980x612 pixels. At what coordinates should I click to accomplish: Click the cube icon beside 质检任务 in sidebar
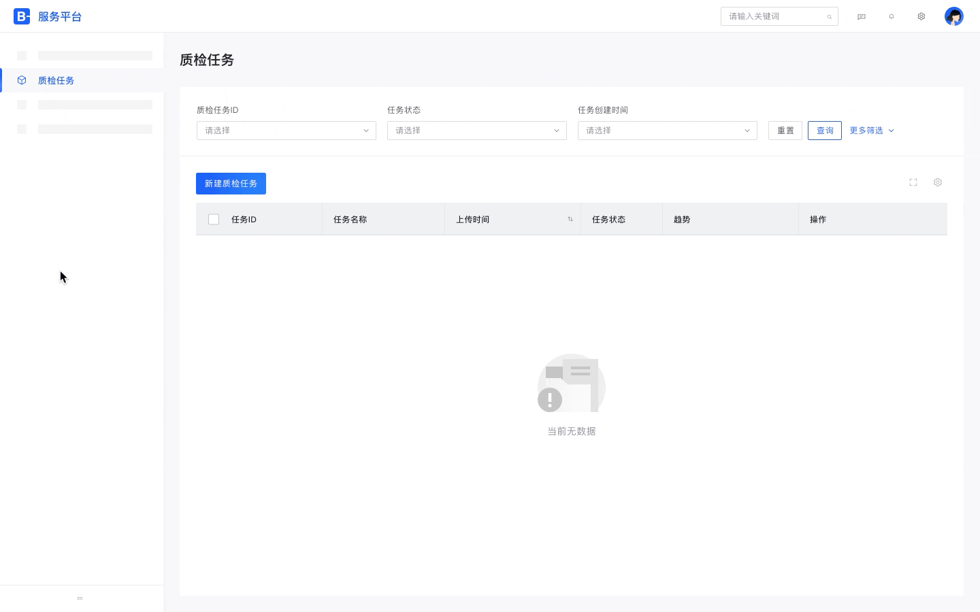(22, 80)
